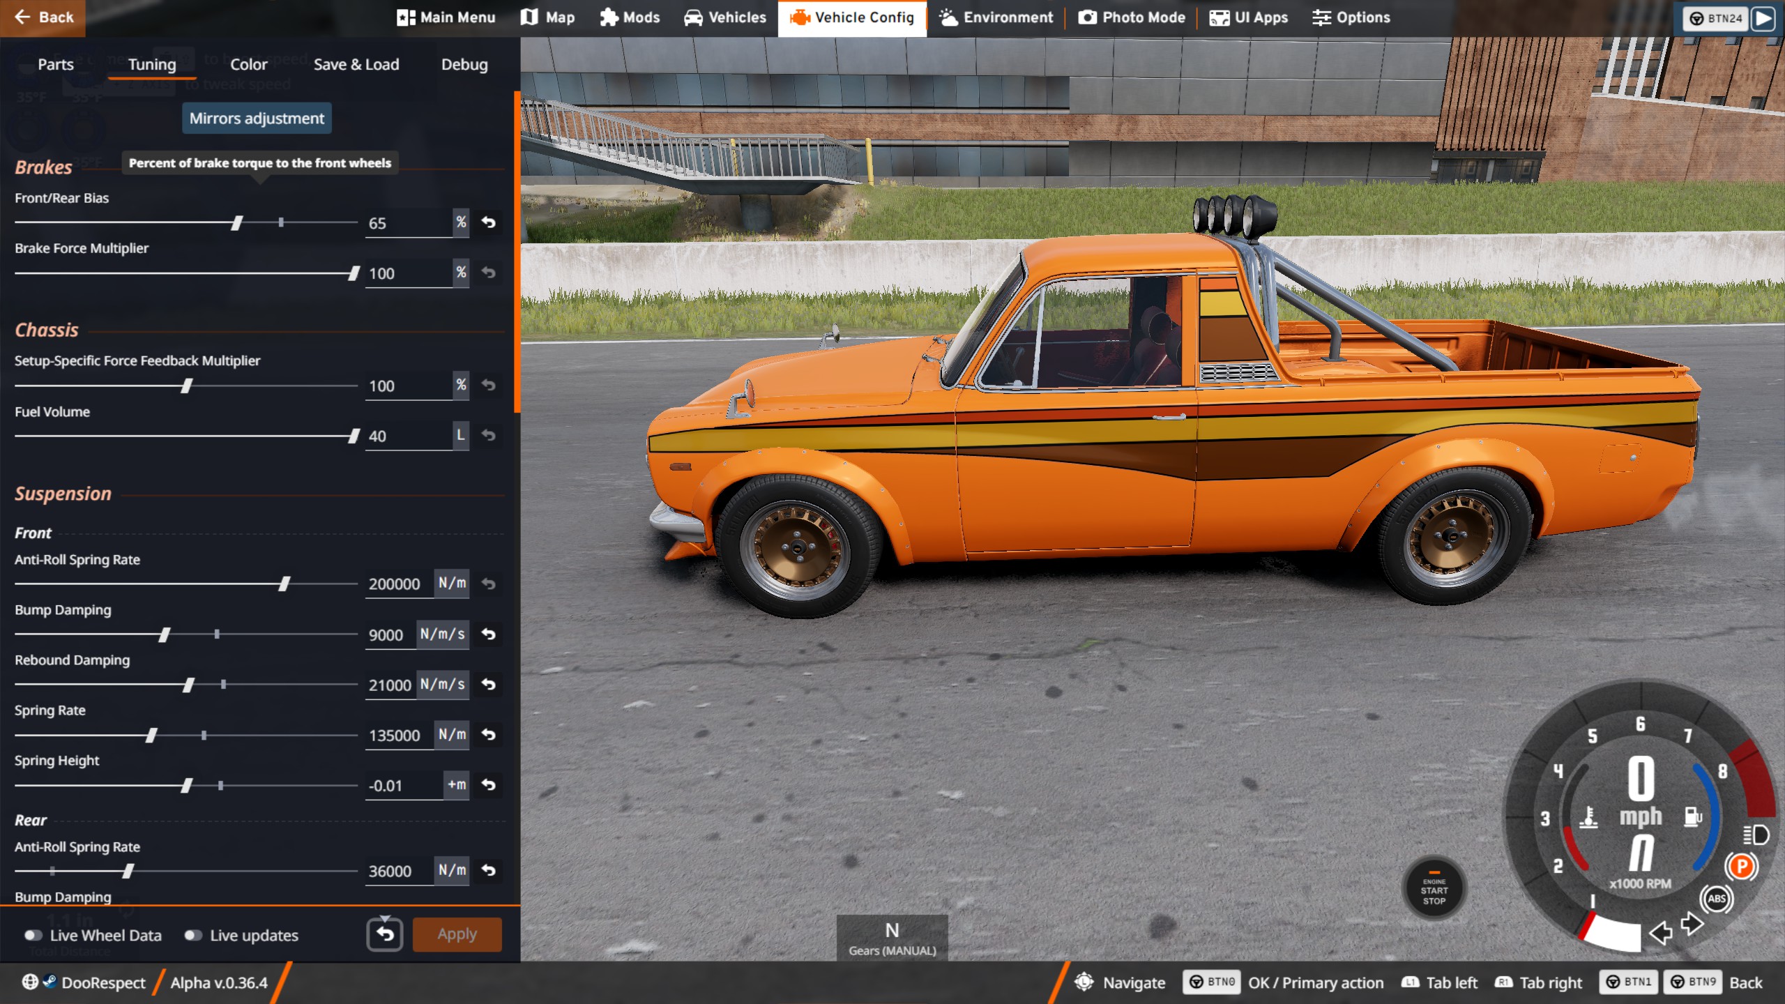The image size is (1785, 1004).
Task: Click the Back button at top left
Action: [x=43, y=17]
